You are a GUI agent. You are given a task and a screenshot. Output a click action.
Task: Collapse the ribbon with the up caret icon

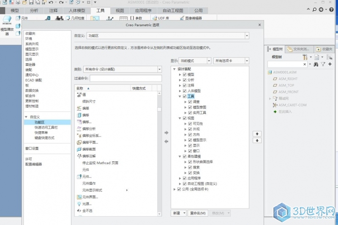click(x=308, y=9)
